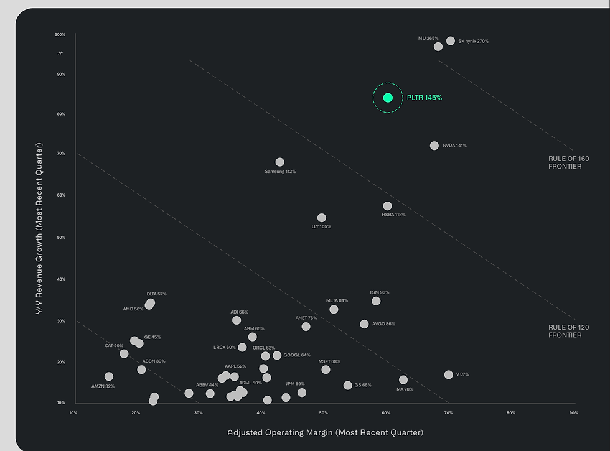Select the NVDA data point circle
The width and height of the screenshot is (610, 451).
click(x=434, y=146)
